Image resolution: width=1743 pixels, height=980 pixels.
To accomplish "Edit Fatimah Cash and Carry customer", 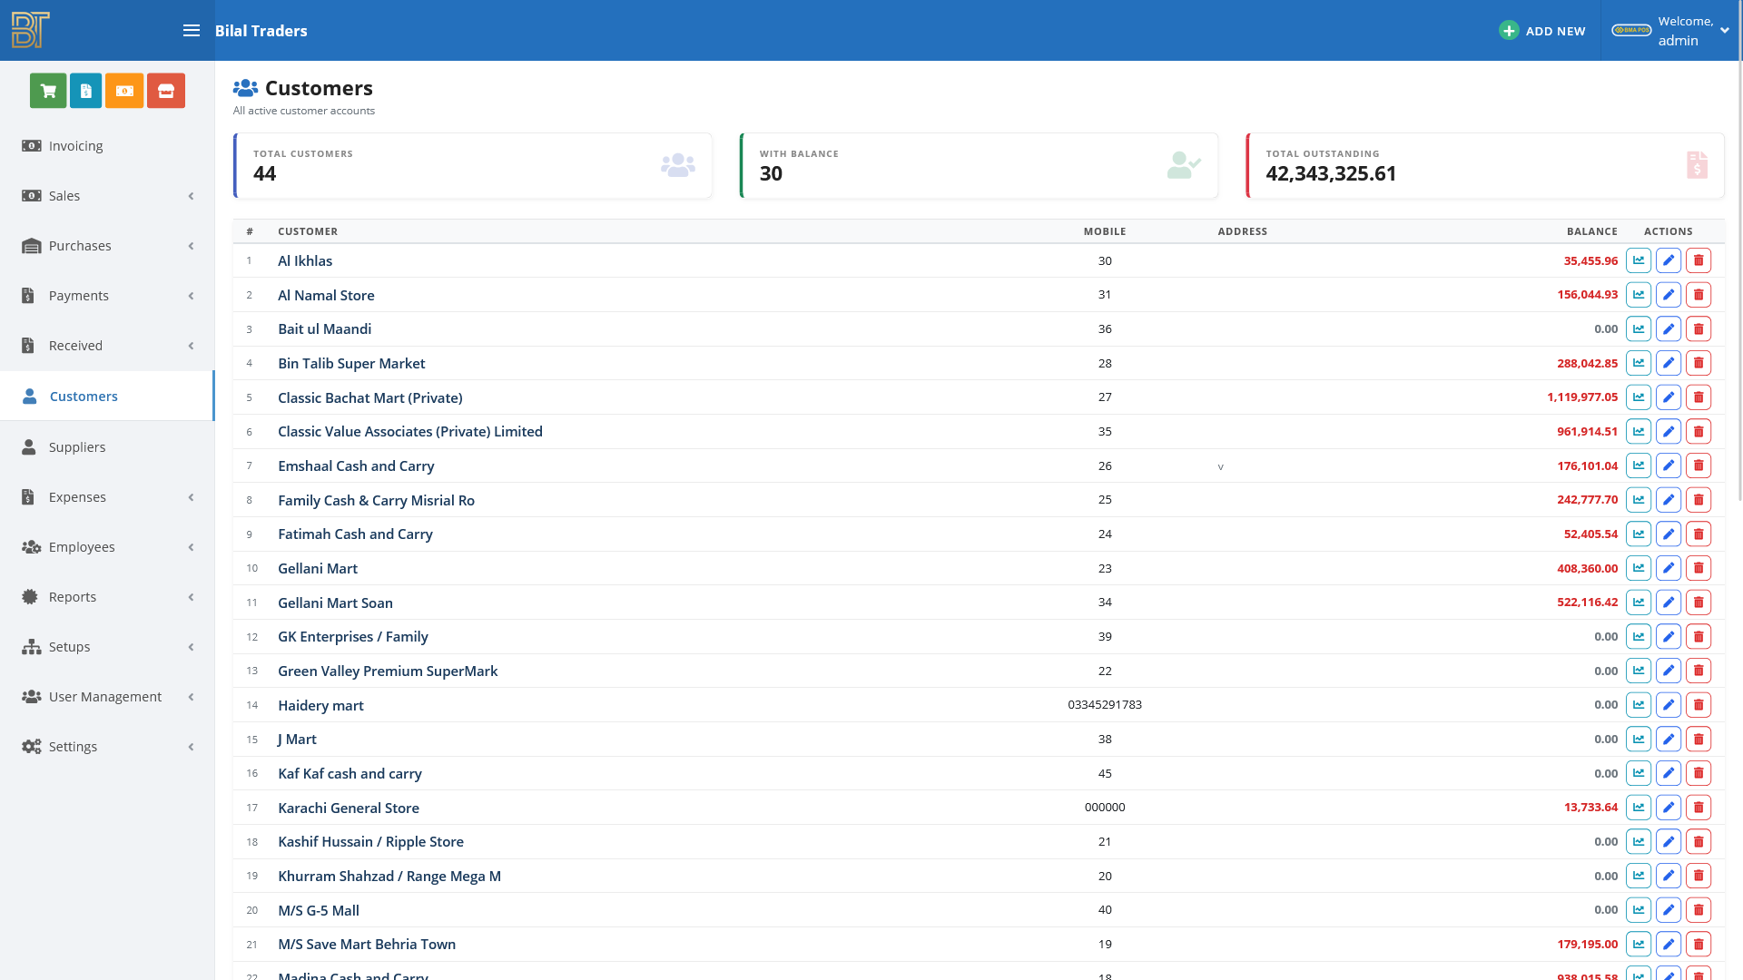I will pos(1669,534).
